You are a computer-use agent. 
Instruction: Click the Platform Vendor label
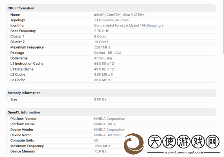24,119
